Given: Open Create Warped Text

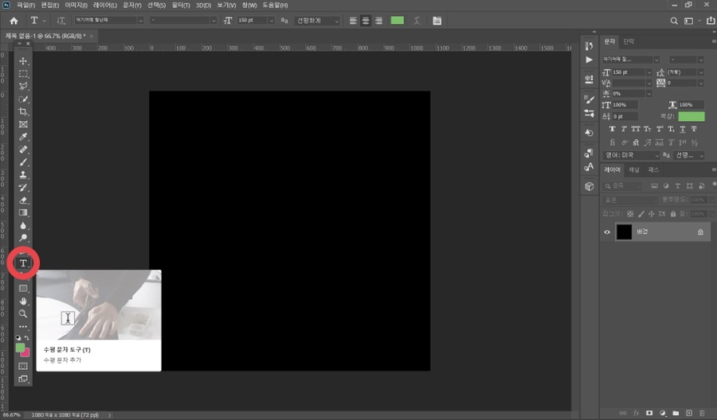Looking at the screenshot, I should click(x=417, y=21).
